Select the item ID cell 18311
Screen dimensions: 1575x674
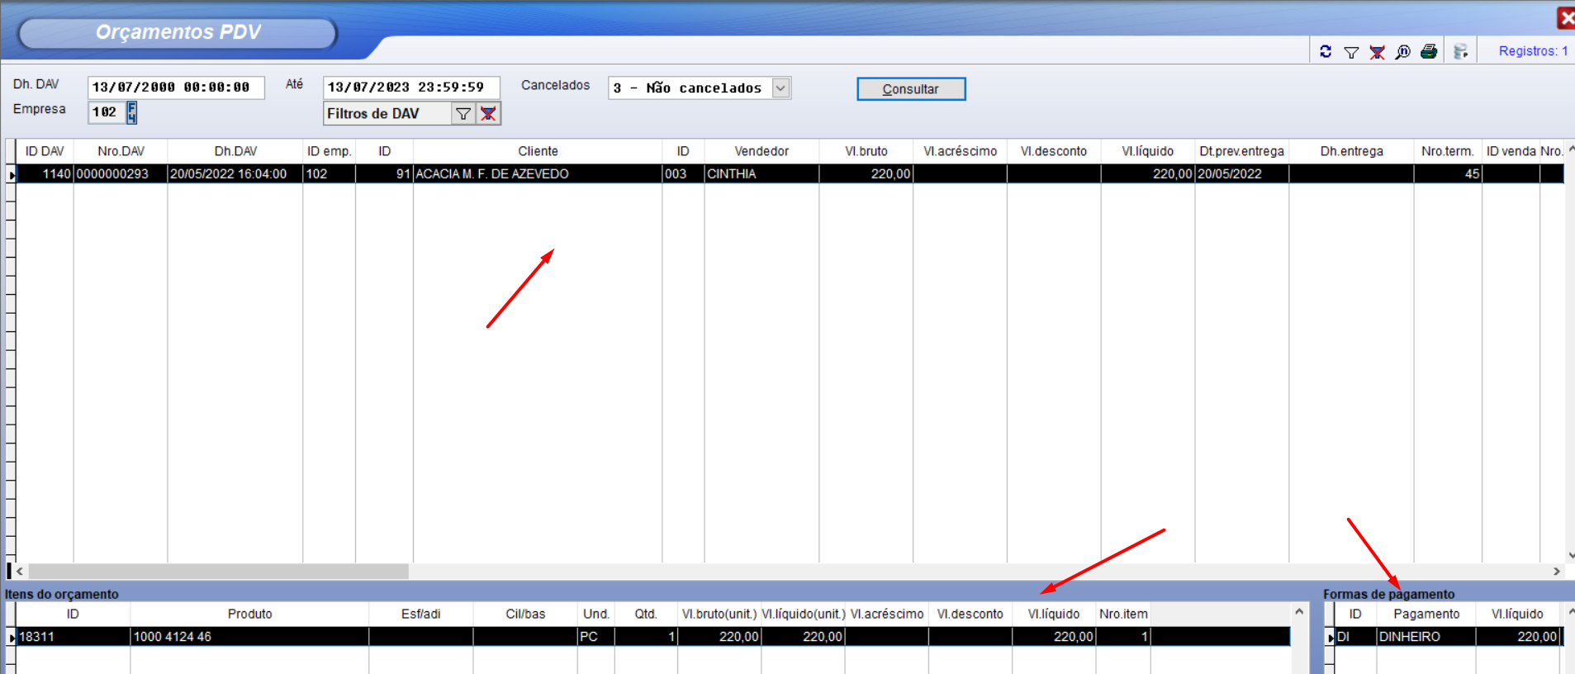(73, 637)
